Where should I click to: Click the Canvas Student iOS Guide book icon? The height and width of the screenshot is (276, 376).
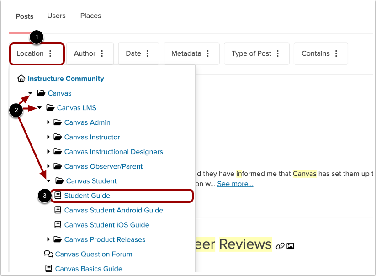click(58, 225)
